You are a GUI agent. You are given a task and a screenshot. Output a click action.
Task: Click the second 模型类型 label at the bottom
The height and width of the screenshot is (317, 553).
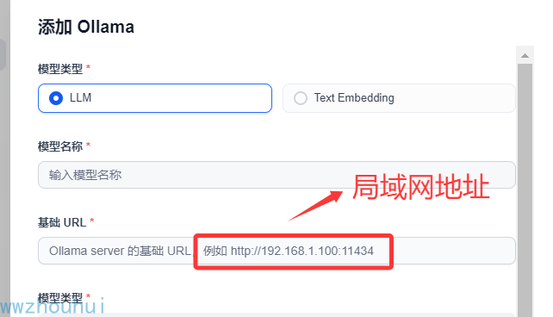coord(60,298)
